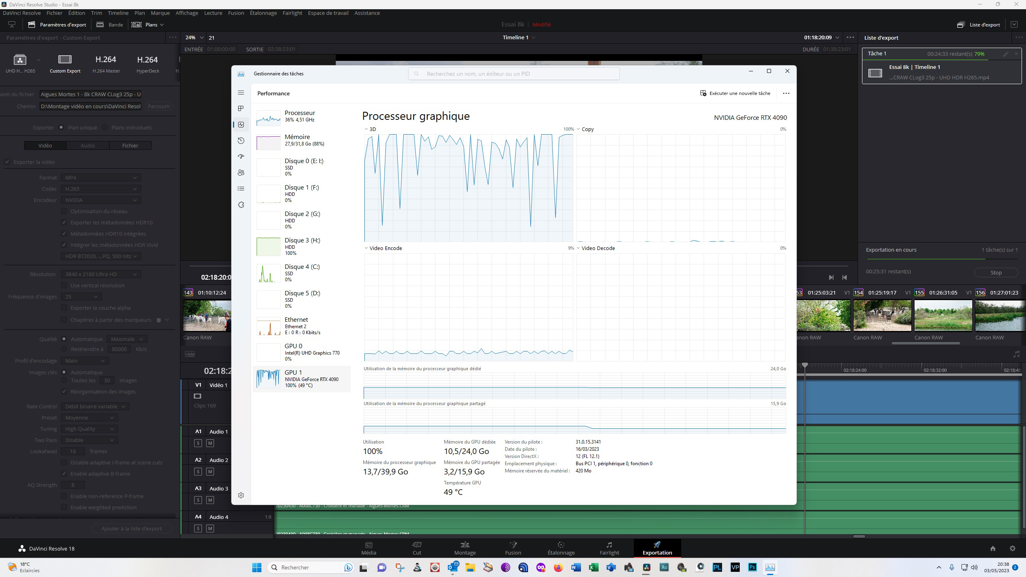The height and width of the screenshot is (577, 1026).
Task: Stop the export in progress
Action: tap(996, 272)
